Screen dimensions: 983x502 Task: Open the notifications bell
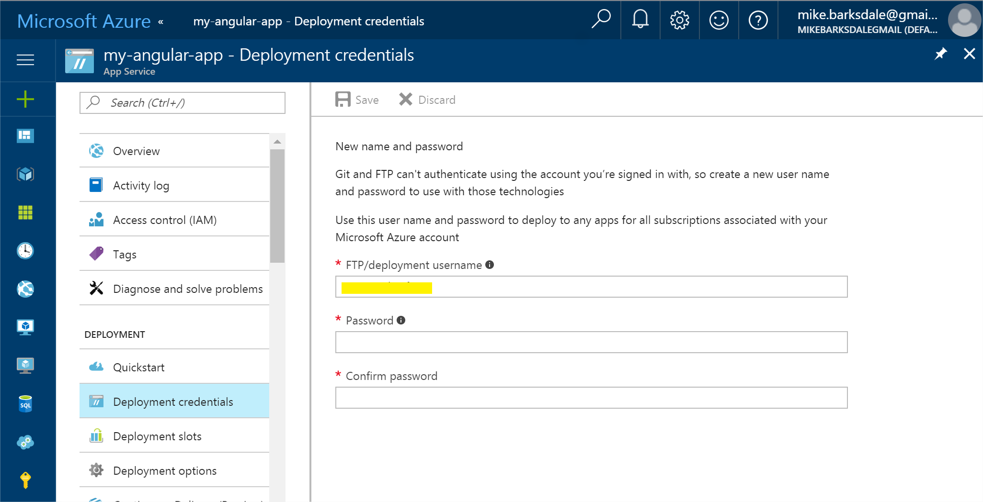click(640, 20)
